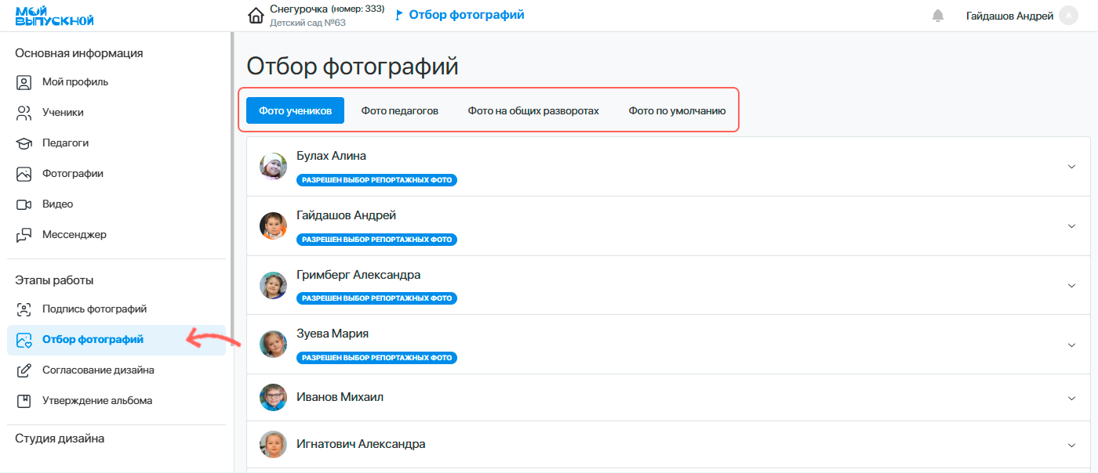Open Согласование дизайна step
The image size is (1098, 473).
[97, 370]
